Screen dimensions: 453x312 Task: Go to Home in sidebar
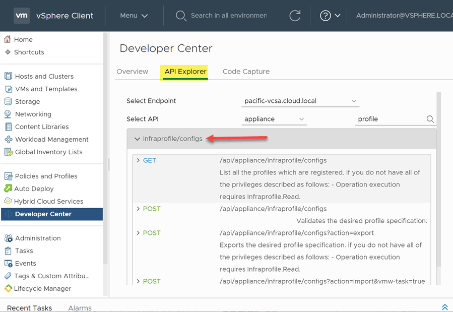point(23,39)
